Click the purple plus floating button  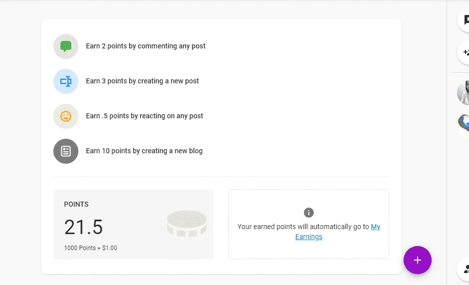point(417,260)
